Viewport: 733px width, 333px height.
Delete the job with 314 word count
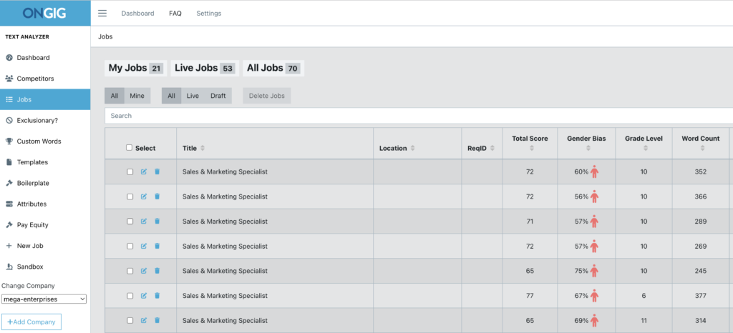click(157, 320)
